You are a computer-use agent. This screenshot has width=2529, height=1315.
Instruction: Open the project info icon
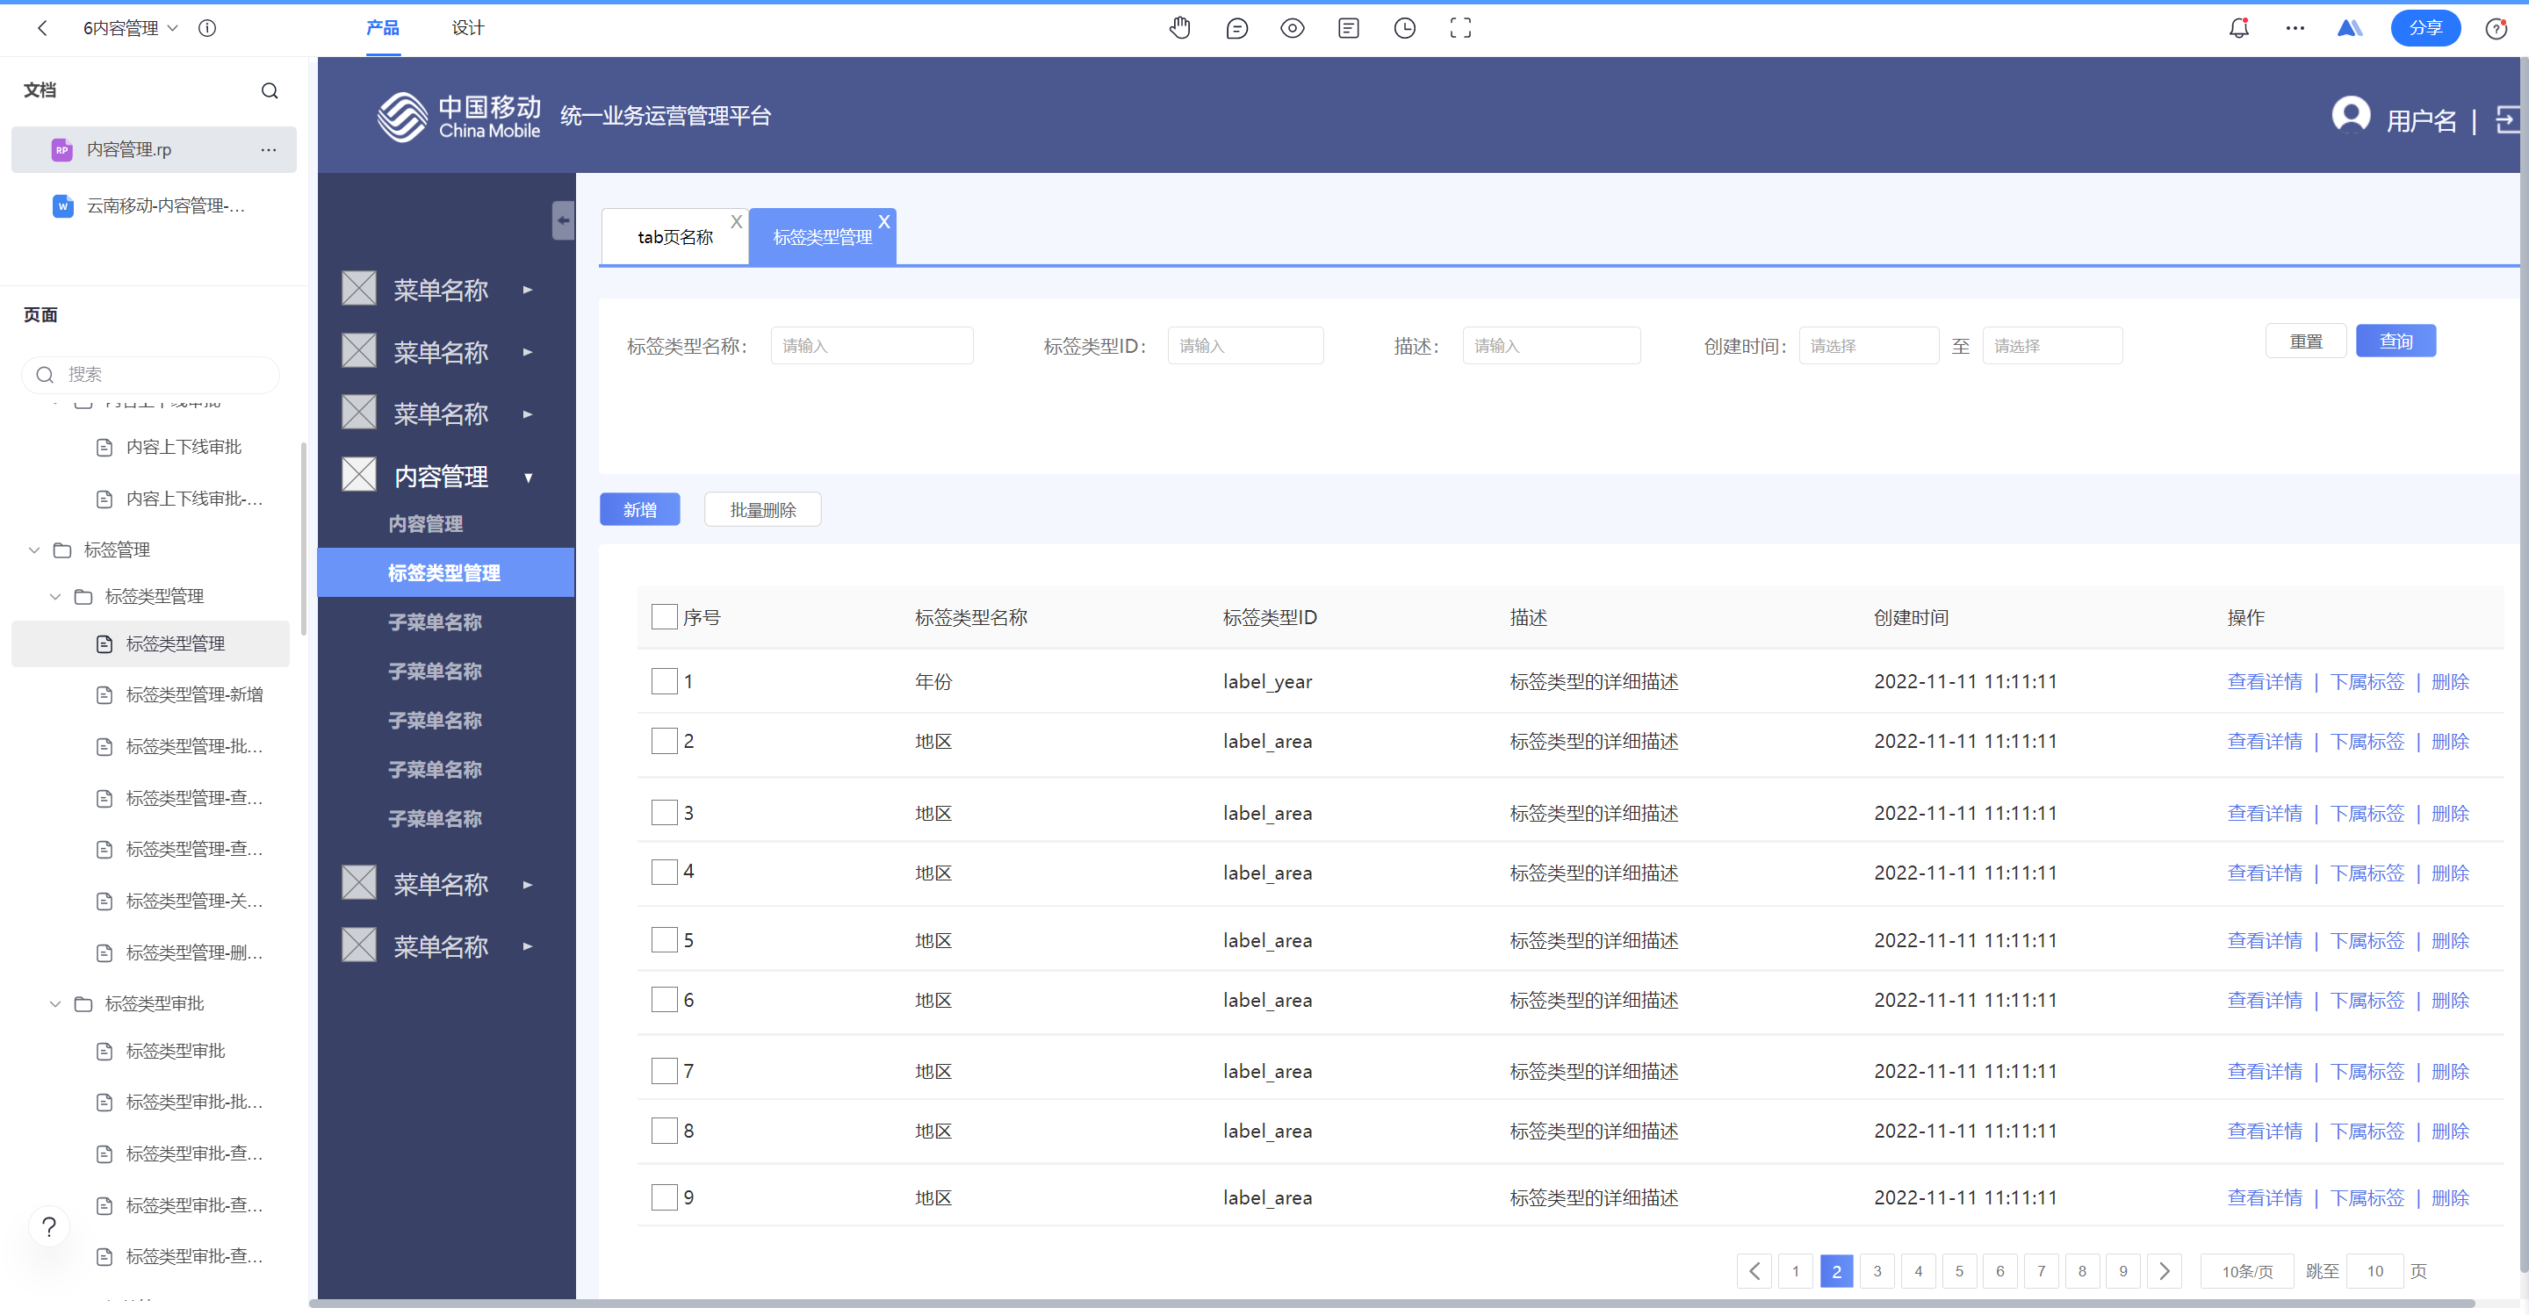(x=207, y=28)
